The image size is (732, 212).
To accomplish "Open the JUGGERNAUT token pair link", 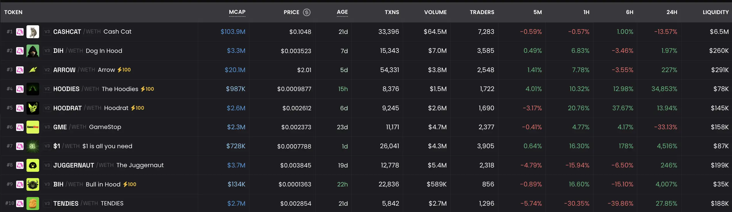I will pos(108,165).
